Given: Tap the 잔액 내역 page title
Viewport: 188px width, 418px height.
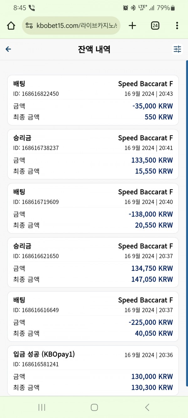Looking at the screenshot, I should coord(94,49).
